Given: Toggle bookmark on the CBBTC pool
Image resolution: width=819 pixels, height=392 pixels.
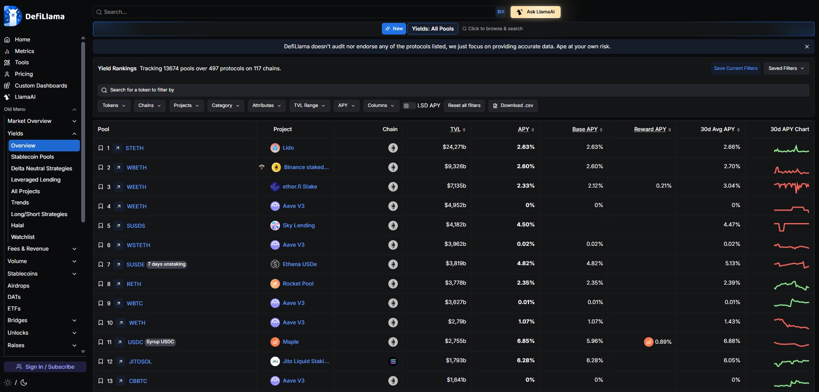Looking at the screenshot, I should tap(101, 381).
